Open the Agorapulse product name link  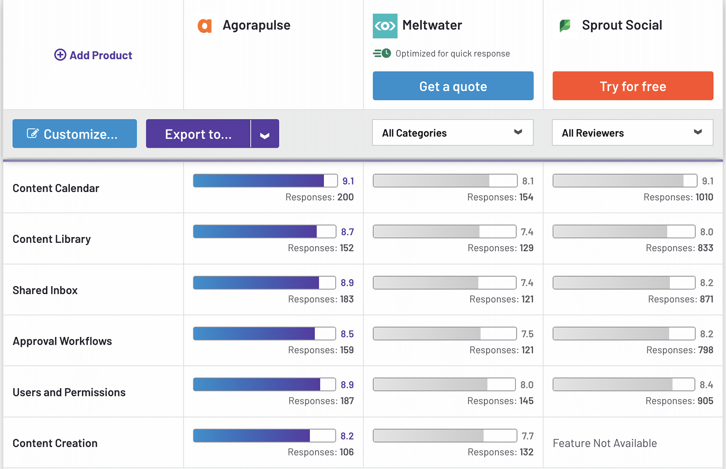pos(256,25)
